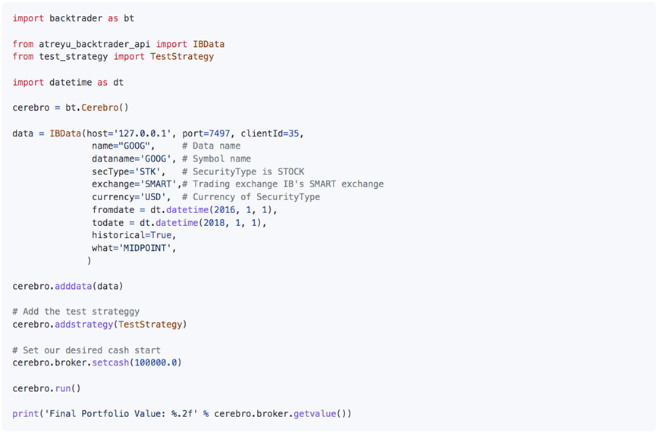The height and width of the screenshot is (433, 656).
Task: Click the cerebro.adddata(data) line
Action: click(67, 286)
